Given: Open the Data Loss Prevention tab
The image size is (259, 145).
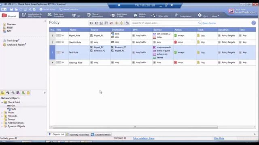Looking at the screenshot, I should tap(56, 15).
